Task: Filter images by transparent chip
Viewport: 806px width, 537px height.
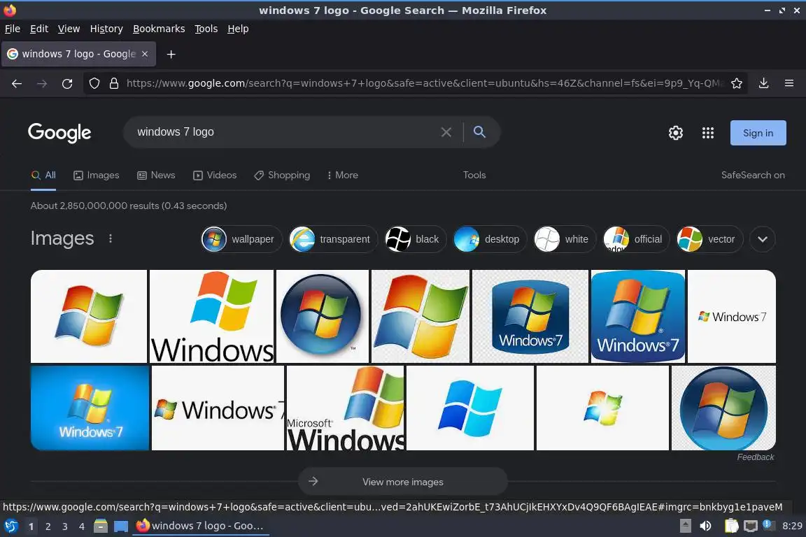Action: [333, 239]
